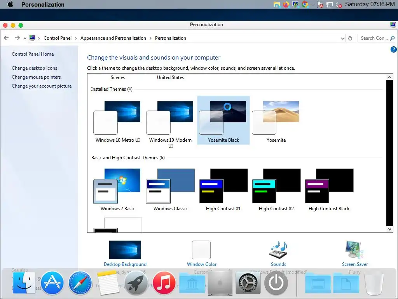
Task: Open Change your account picture link
Action: [42, 86]
